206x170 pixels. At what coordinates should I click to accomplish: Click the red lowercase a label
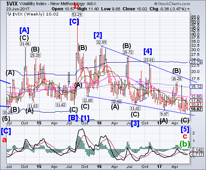pyautogui.click(x=4, y=140)
